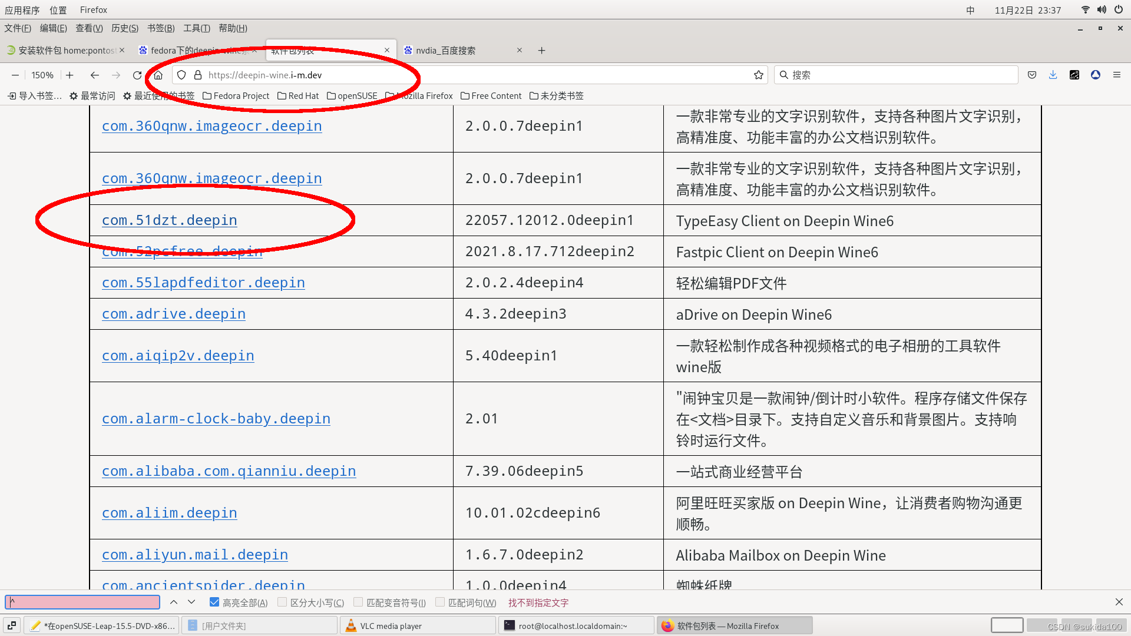
Task: Open the 书签(B) bookmarks menu
Action: click(160, 28)
